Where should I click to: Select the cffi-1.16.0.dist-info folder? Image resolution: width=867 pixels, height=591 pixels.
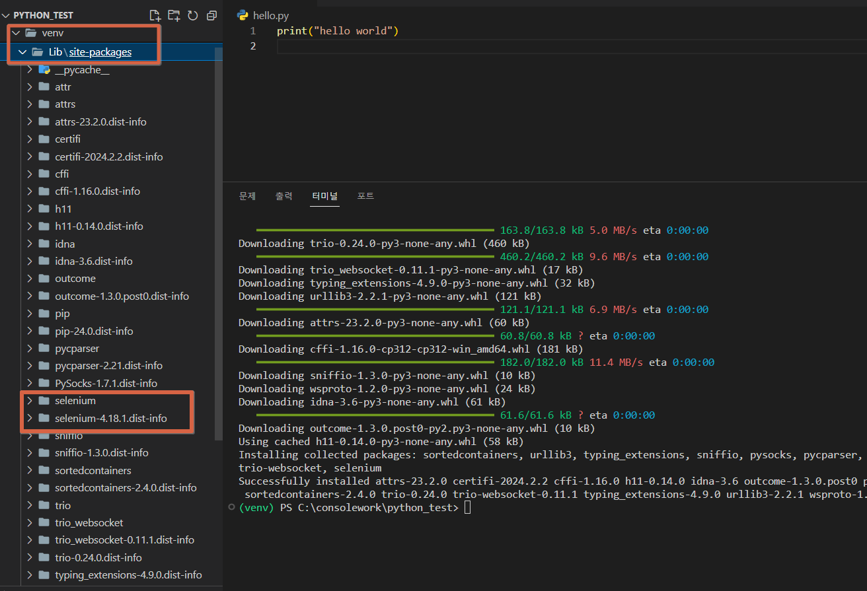coord(98,191)
